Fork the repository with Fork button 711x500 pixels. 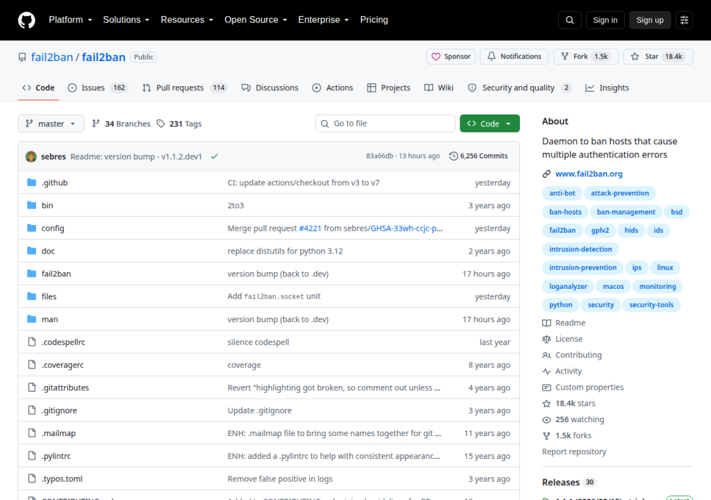click(585, 56)
